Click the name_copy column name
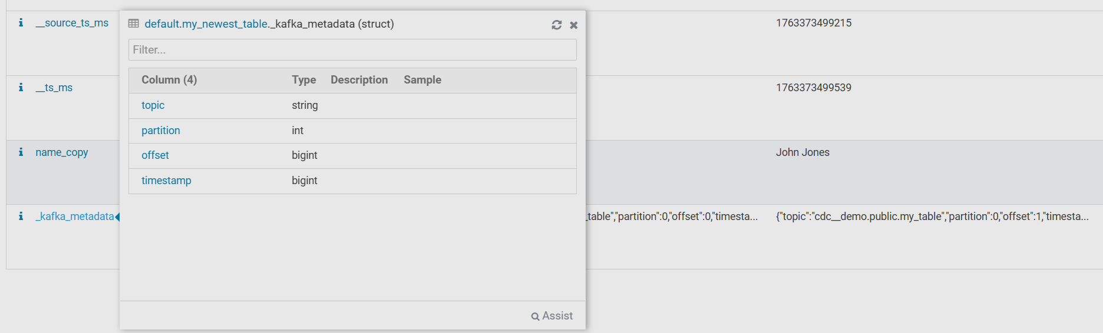This screenshot has width=1103, height=333. pyautogui.click(x=62, y=152)
